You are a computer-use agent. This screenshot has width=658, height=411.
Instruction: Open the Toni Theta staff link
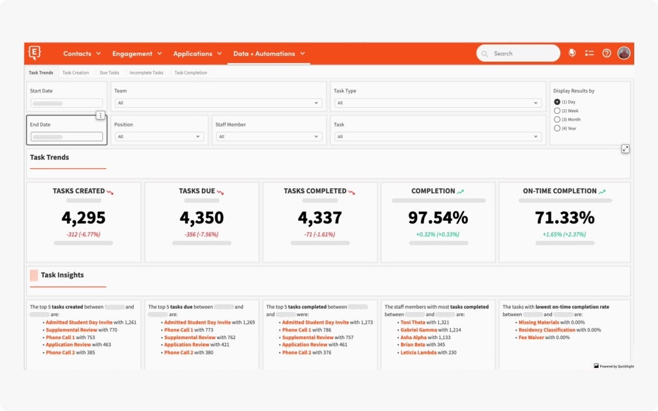tap(413, 322)
